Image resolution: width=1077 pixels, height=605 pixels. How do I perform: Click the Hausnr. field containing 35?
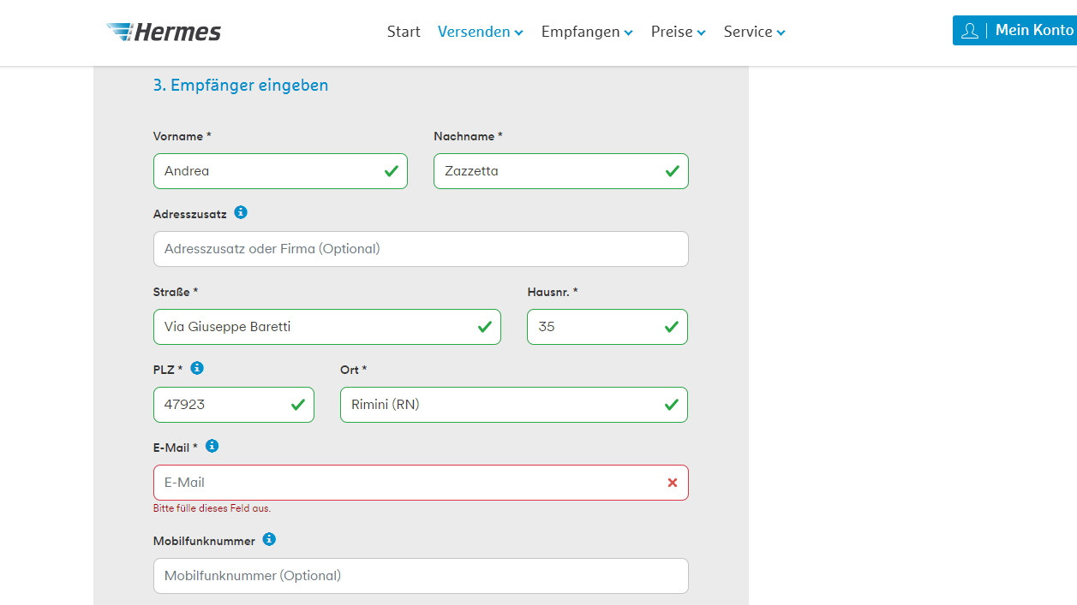(x=607, y=327)
